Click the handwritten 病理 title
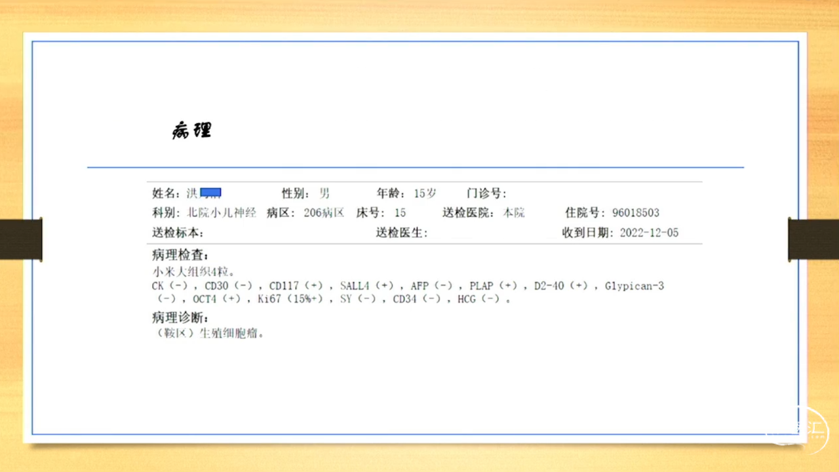 [x=191, y=130]
